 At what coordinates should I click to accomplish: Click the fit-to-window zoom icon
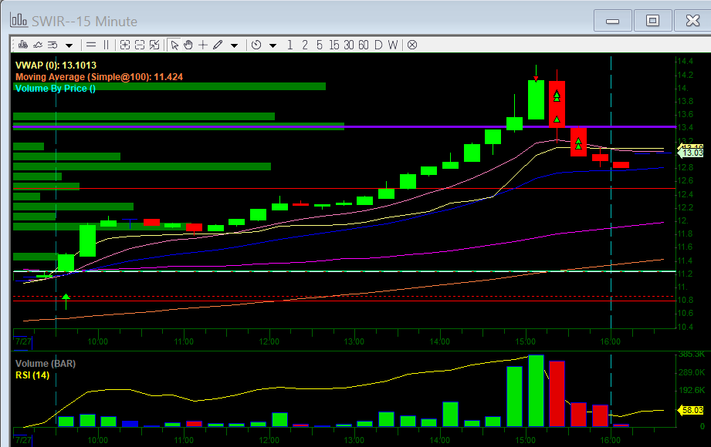pyautogui.click(x=155, y=45)
